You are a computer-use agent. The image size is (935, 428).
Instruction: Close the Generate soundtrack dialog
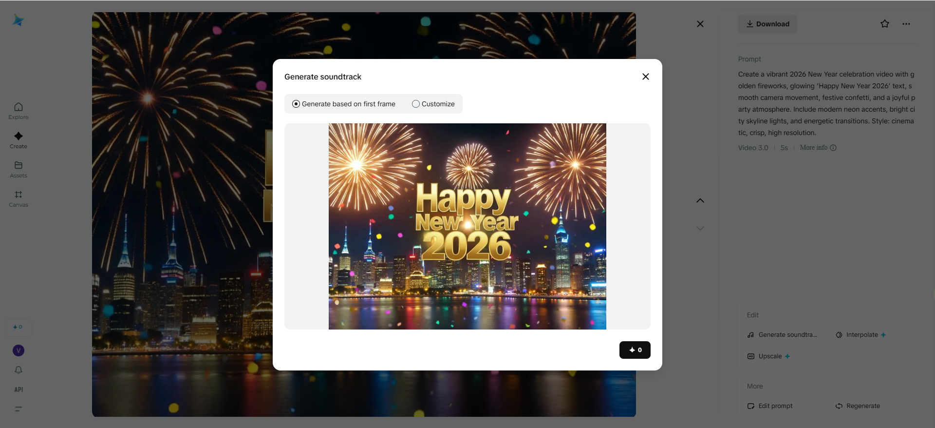pyautogui.click(x=646, y=77)
